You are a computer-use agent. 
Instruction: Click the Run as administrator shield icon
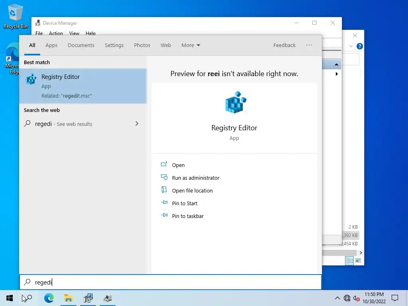coord(164,177)
